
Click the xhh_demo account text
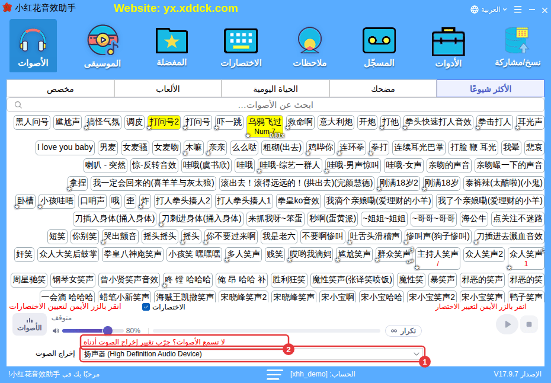(309, 374)
